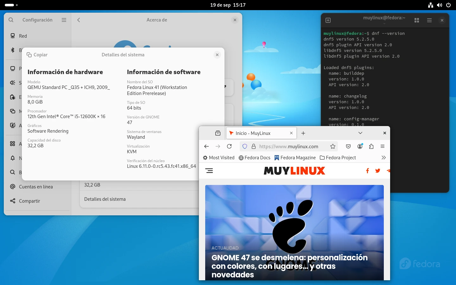Open the Firefox extensions puzzle icon

tap(371, 146)
